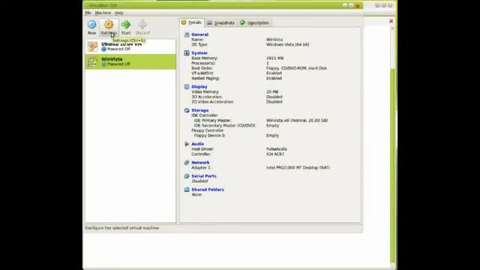Open the System section link
Image resolution: width=480 pixels, height=270 pixels.
(x=199, y=53)
